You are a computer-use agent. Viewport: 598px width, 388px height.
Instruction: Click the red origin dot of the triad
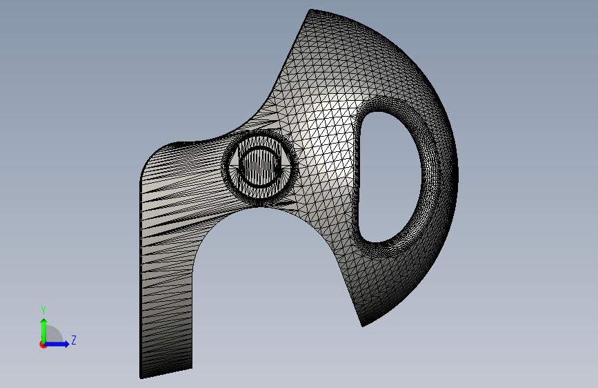[x=43, y=345]
